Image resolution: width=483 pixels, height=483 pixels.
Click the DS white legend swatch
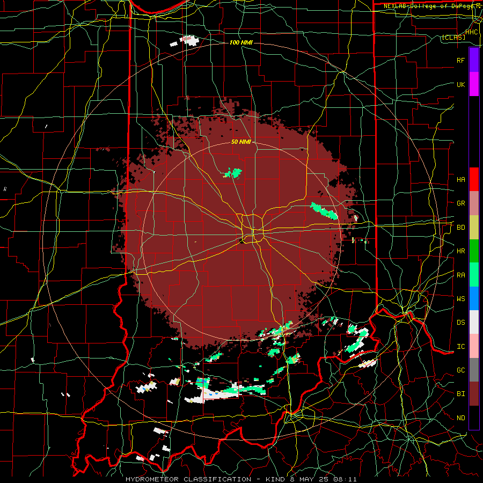coord(474,322)
